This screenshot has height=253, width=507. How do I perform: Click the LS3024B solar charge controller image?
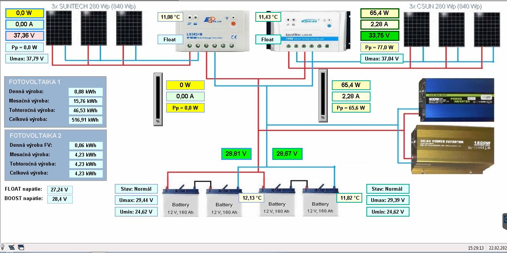213,31
